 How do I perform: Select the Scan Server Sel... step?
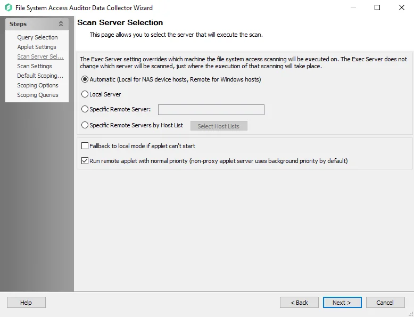click(x=40, y=56)
